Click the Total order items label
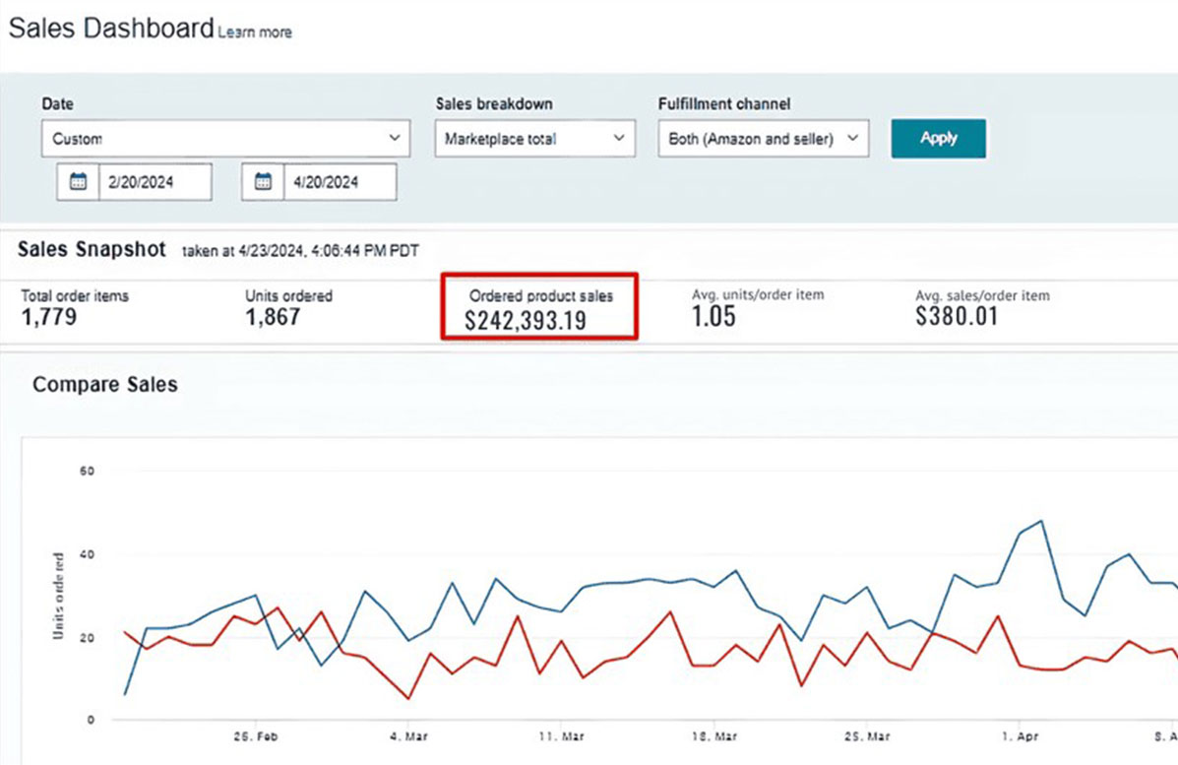The width and height of the screenshot is (1178, 765). [75, 296]
